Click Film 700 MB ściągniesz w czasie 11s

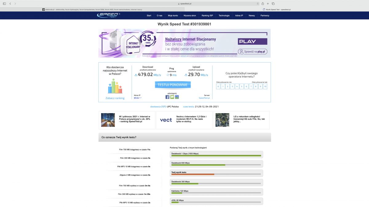click(135, 150)
